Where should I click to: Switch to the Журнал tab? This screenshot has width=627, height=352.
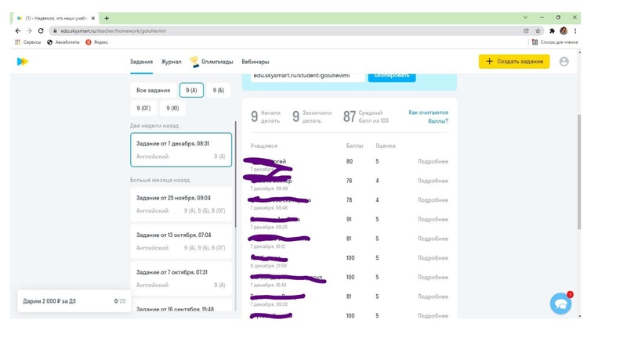pyautogui.click(x=171, y=62)
